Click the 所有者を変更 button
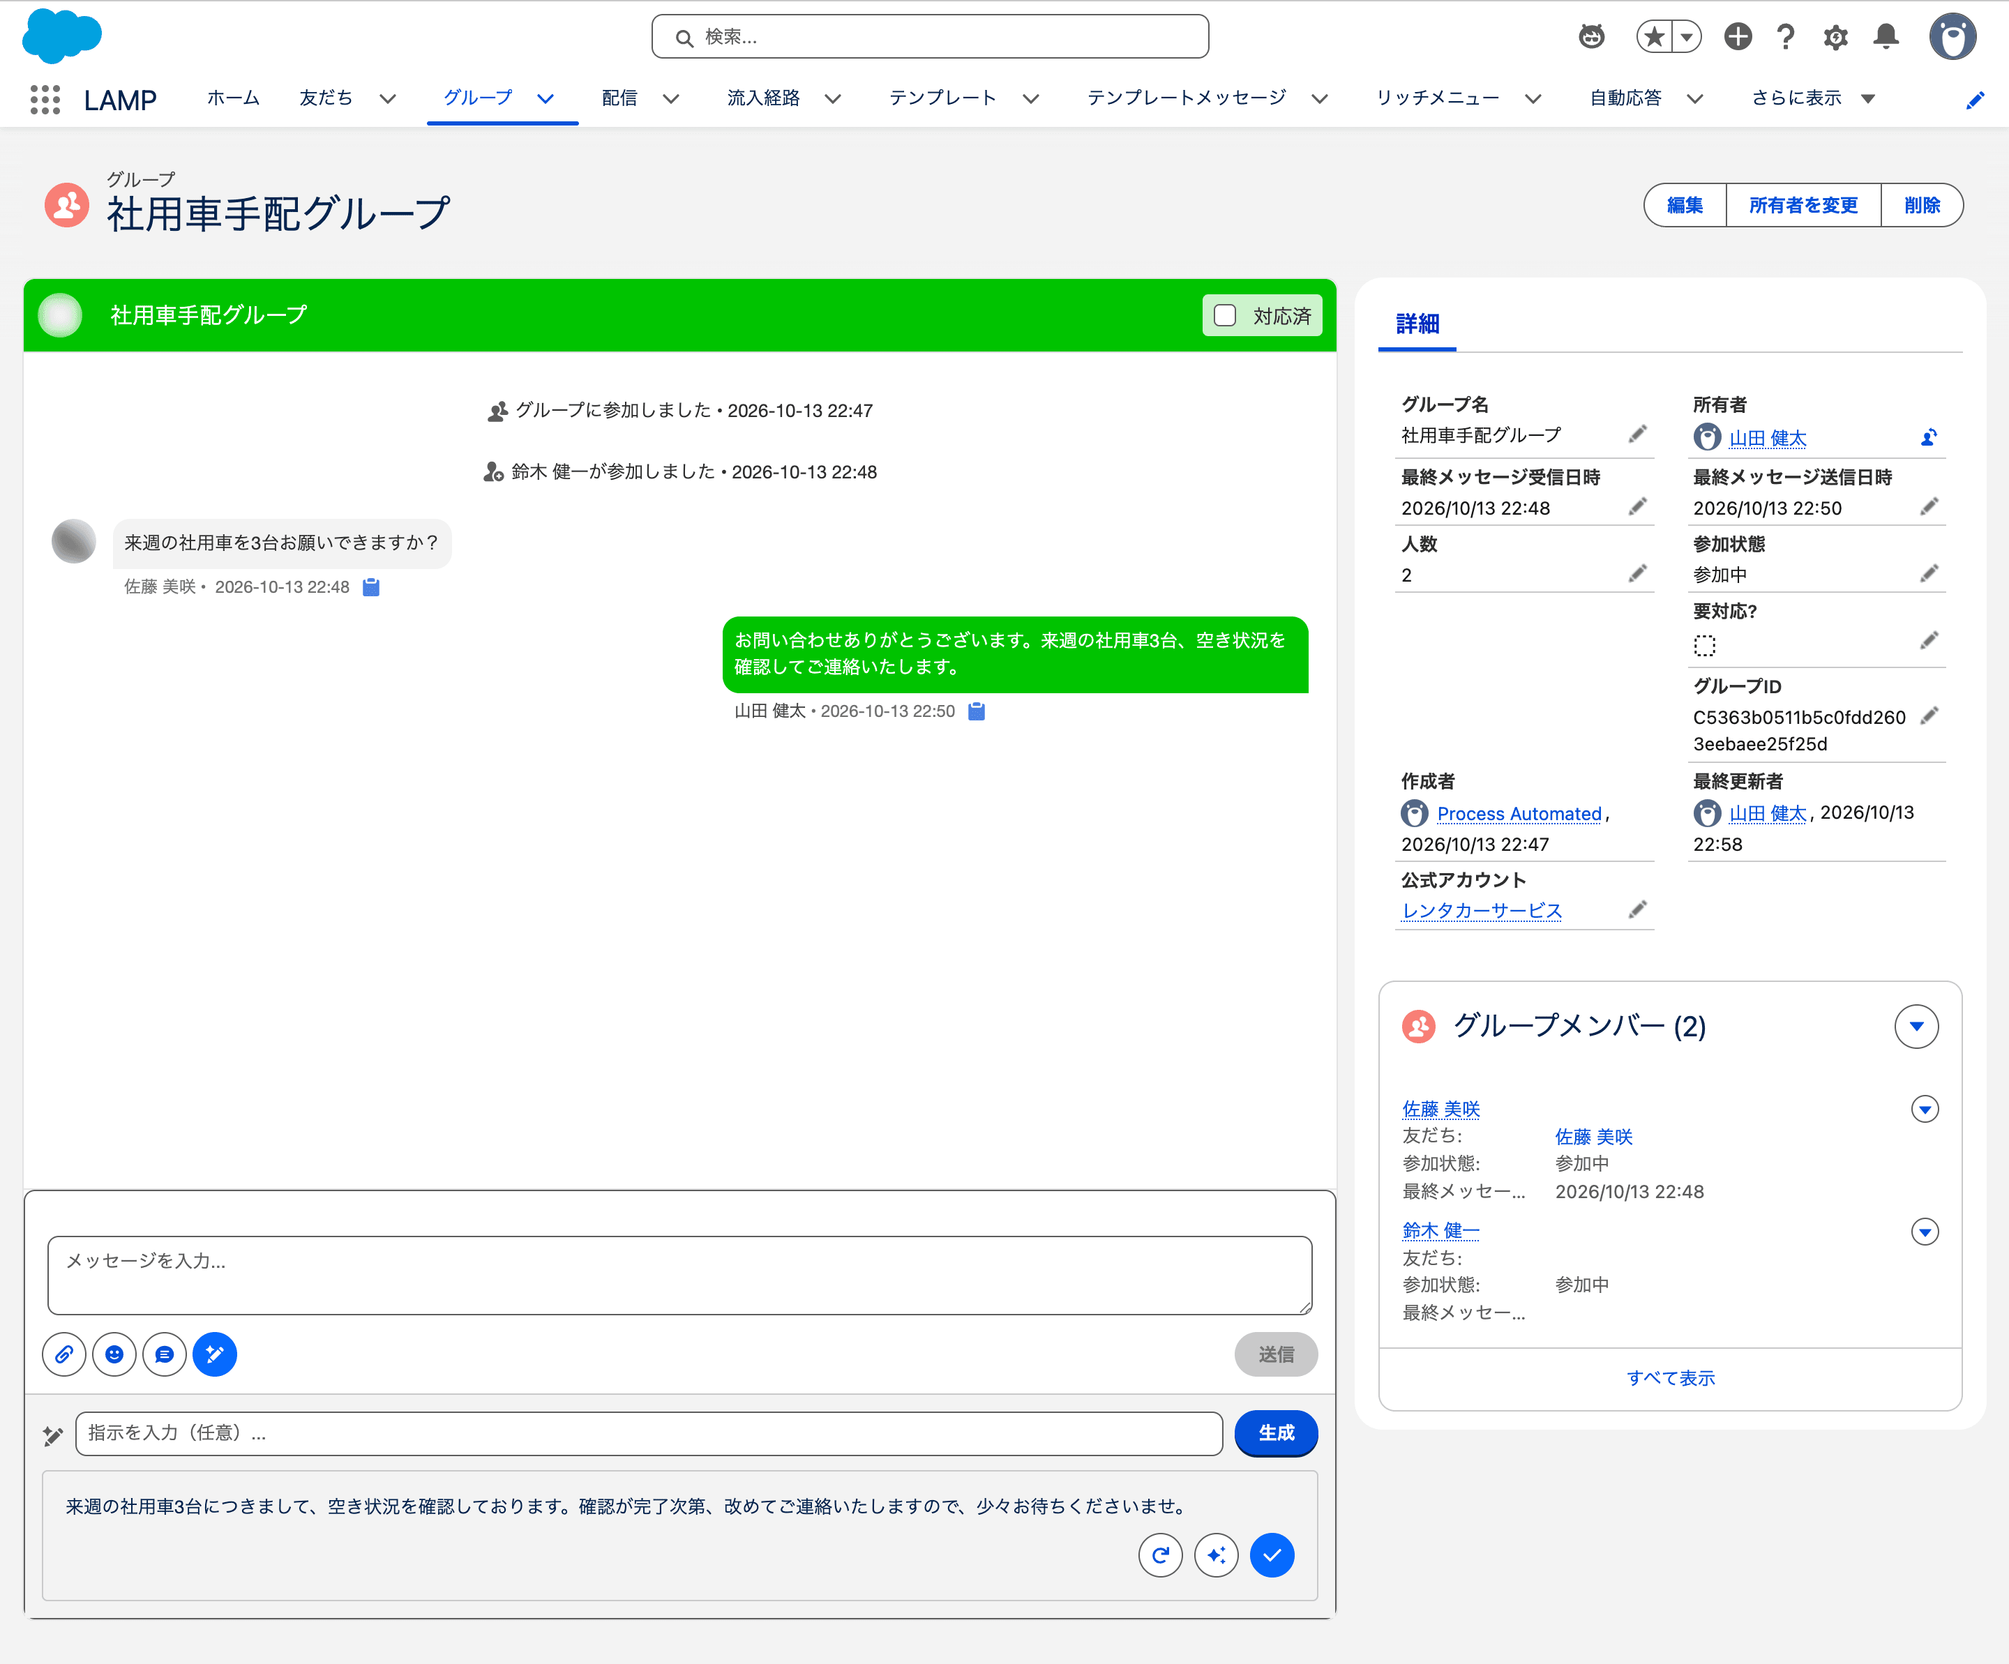The width and height of the screenshot is (2009, 1664). [x=1803, y=206]
